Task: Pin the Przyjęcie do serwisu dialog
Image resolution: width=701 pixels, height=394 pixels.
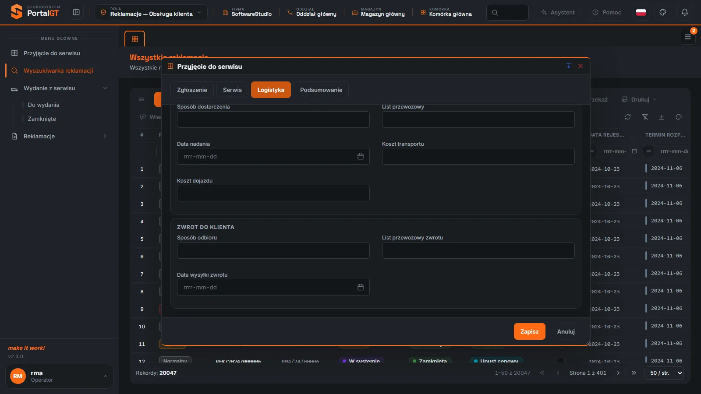Action: pyautogui.click(x=569, y=66)
